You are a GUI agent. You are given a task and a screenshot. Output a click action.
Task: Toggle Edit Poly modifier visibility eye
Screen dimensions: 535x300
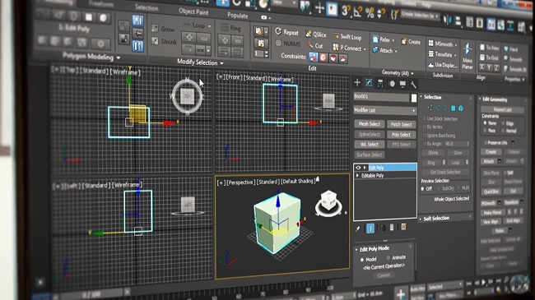(358, 168)
